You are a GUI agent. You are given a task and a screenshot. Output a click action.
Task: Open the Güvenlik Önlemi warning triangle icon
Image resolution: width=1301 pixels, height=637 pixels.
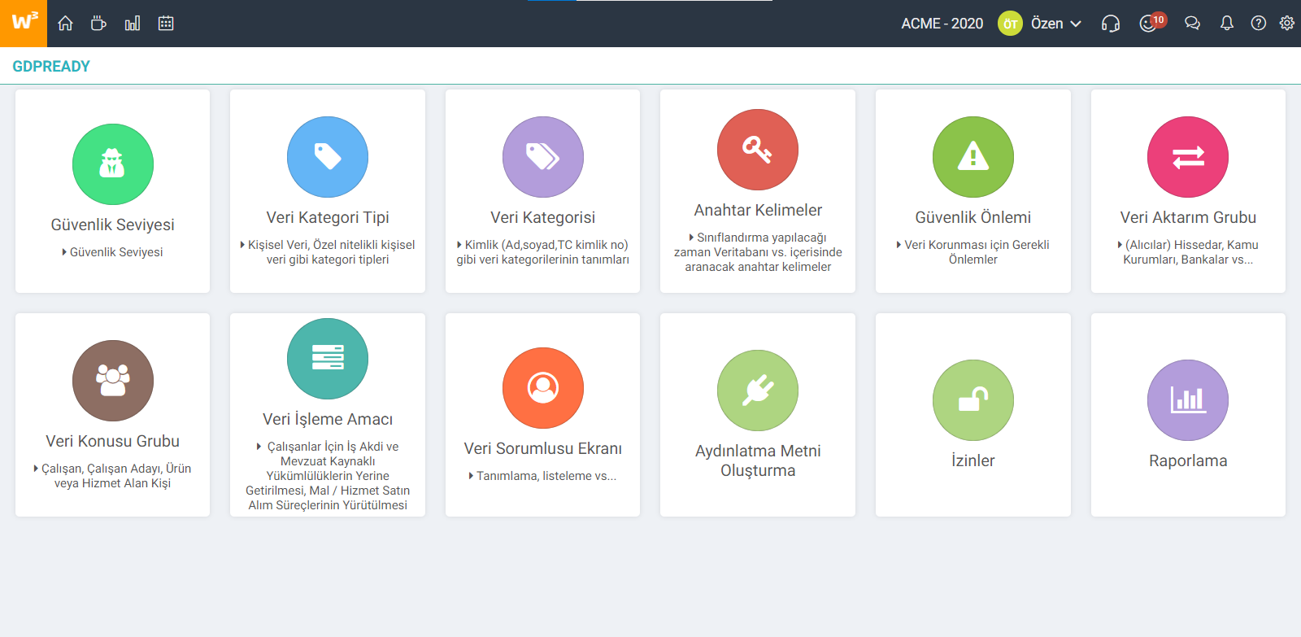tap(972, 157)
